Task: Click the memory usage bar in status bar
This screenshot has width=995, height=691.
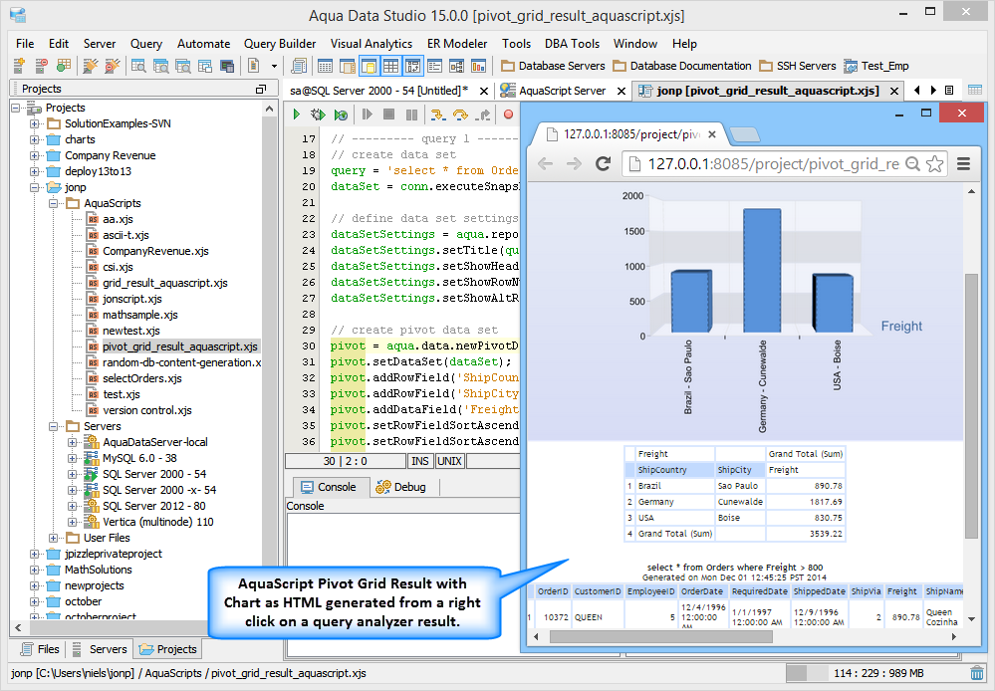Action: 877,673
